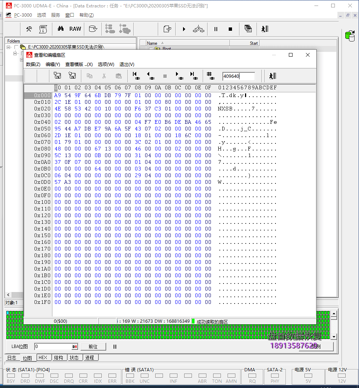Click the NXSB ASCII text
359x388 pixels.
[x=225, y=109]
